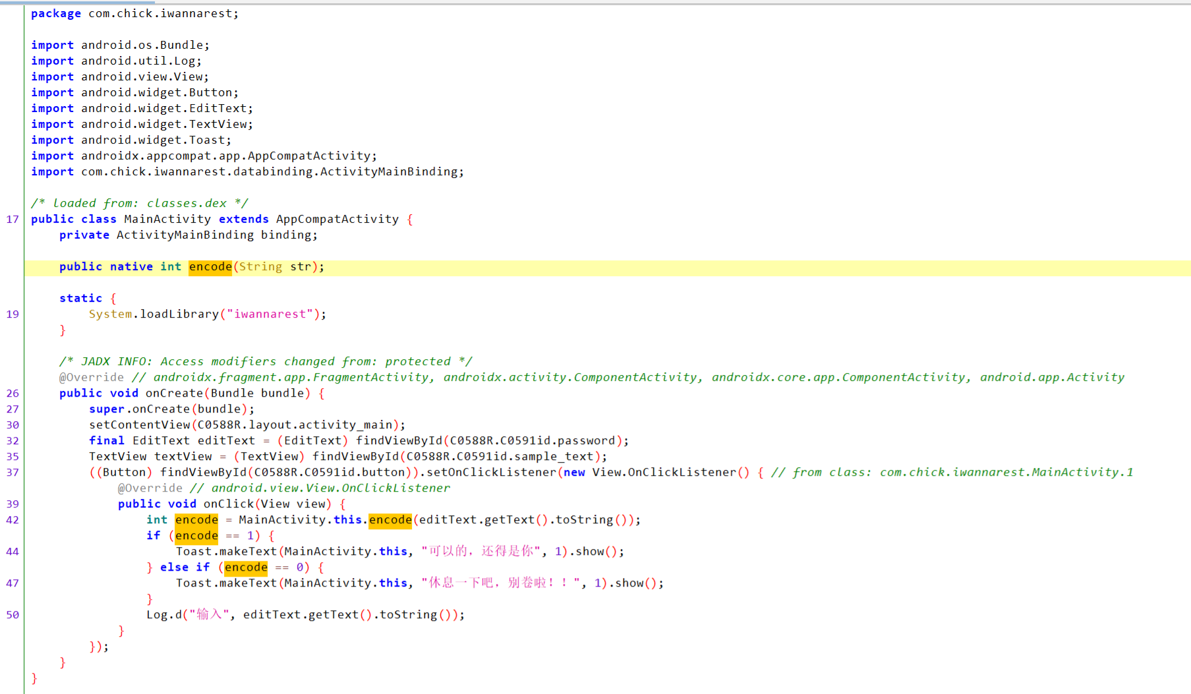Click setOnClickListener on the button line

pyautogui.click(x=491, y=473)
